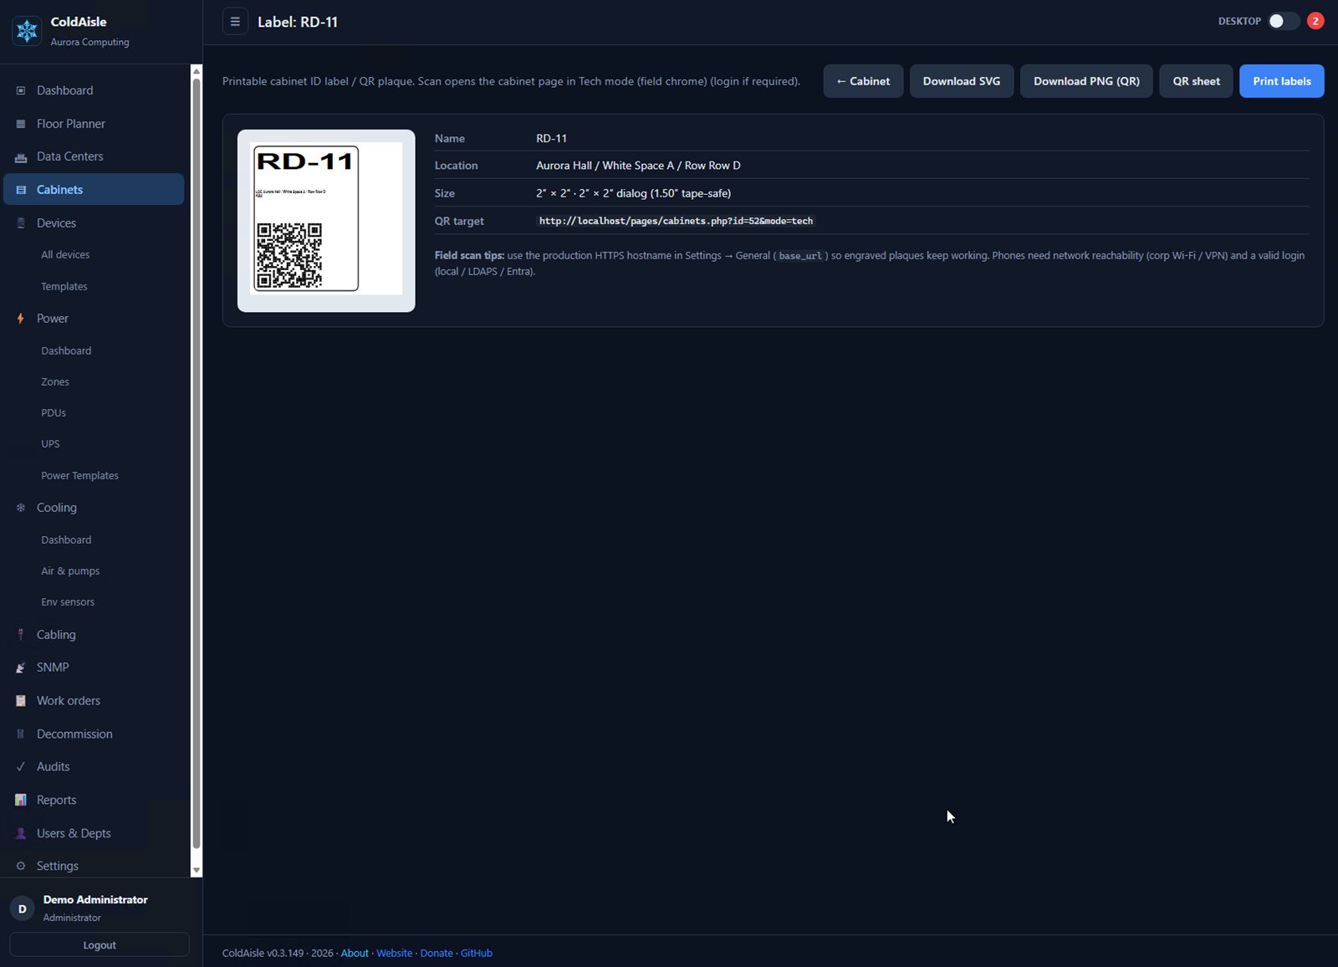Open Data Centers page
This screenshot has height=967, width=1338.
click(x=94, y=156)
